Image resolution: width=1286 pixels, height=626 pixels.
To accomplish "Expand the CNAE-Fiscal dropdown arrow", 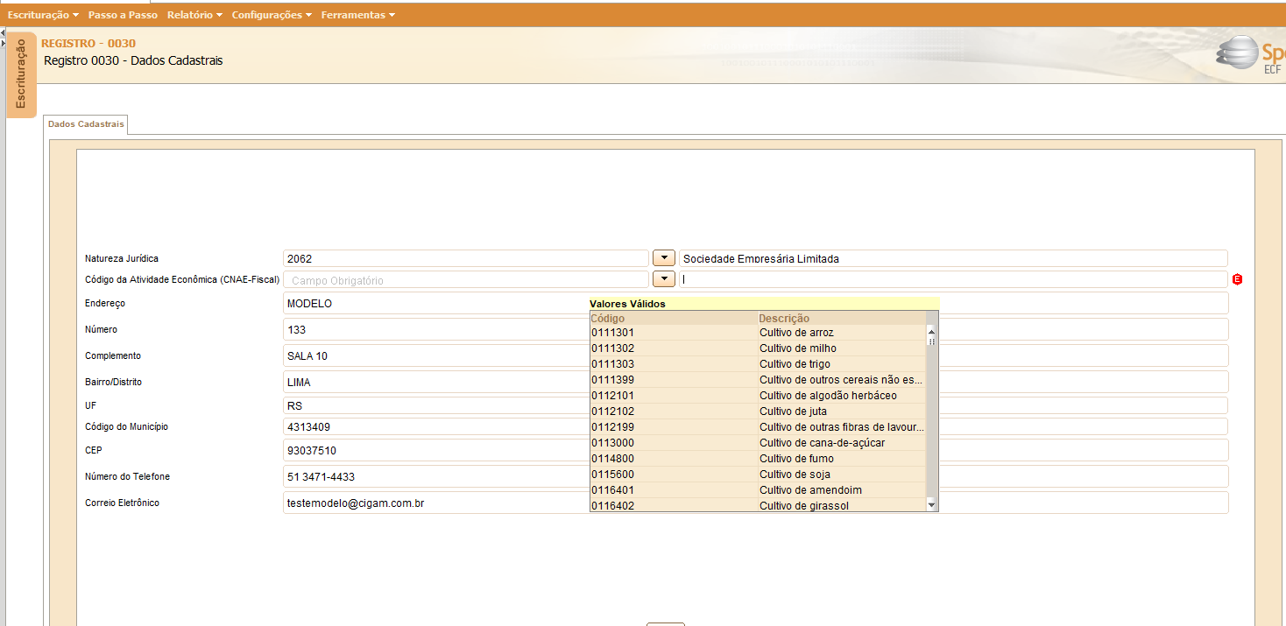I will coord(664,278).
